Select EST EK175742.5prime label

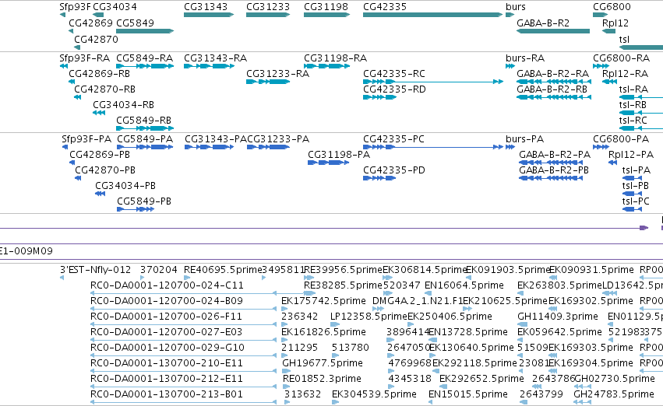coord(323,301)
